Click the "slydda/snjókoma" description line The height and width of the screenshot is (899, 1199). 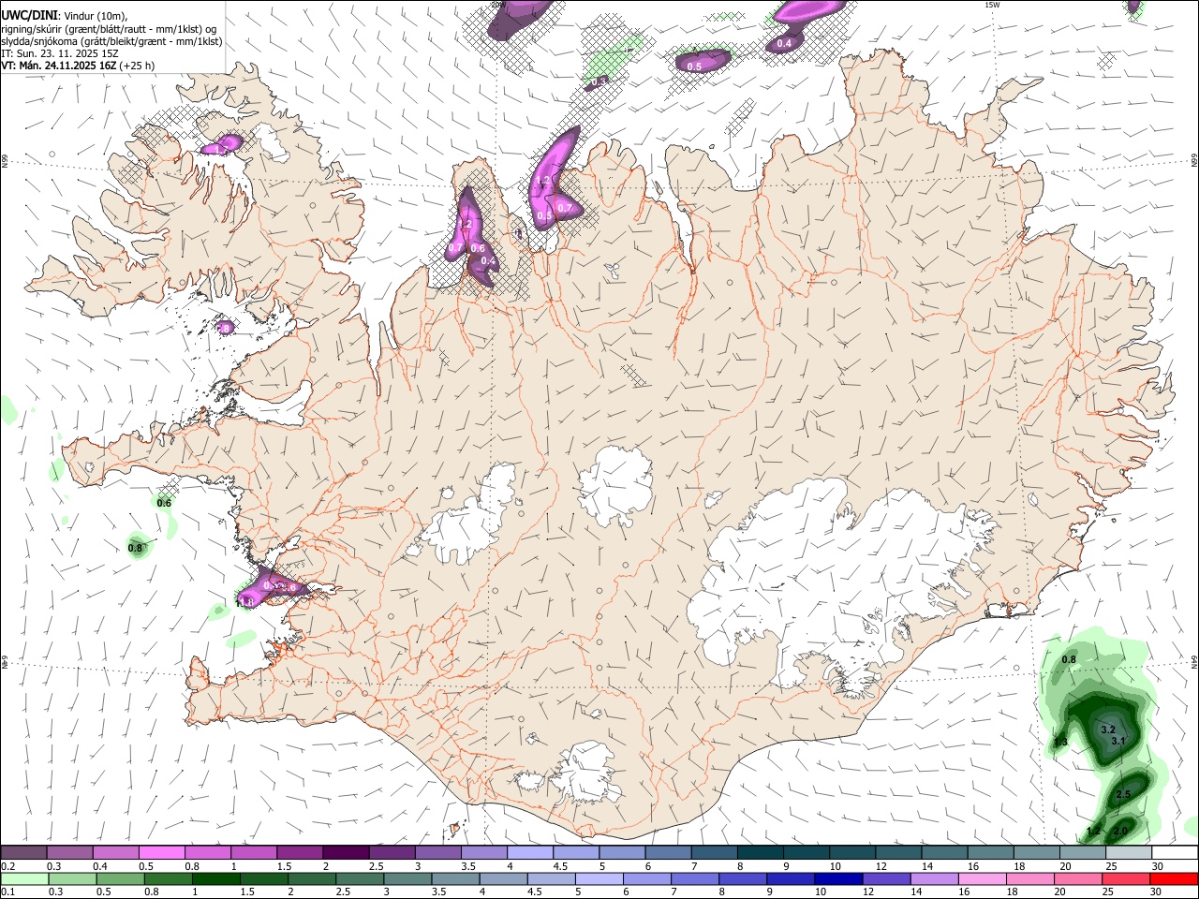[x=111, y=41]
